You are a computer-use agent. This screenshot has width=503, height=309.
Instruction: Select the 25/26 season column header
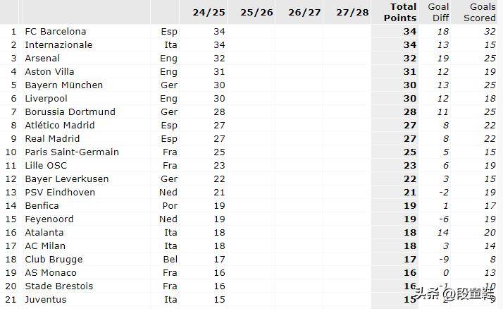(256, 13)
